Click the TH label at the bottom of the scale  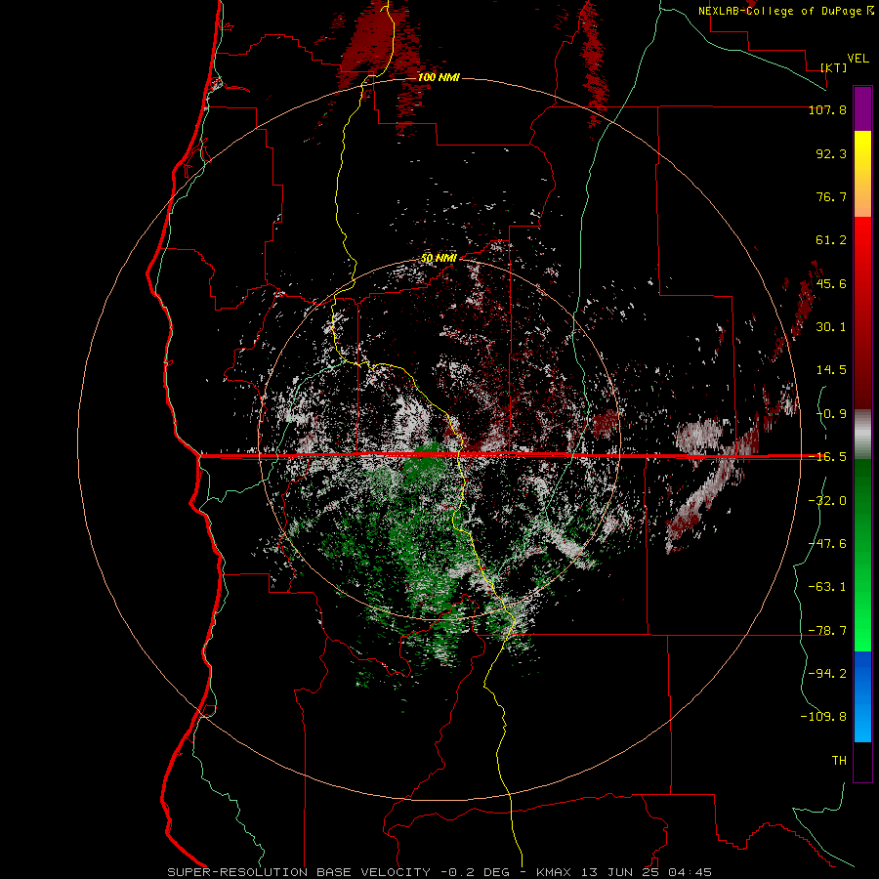click(x=839, y=761)
